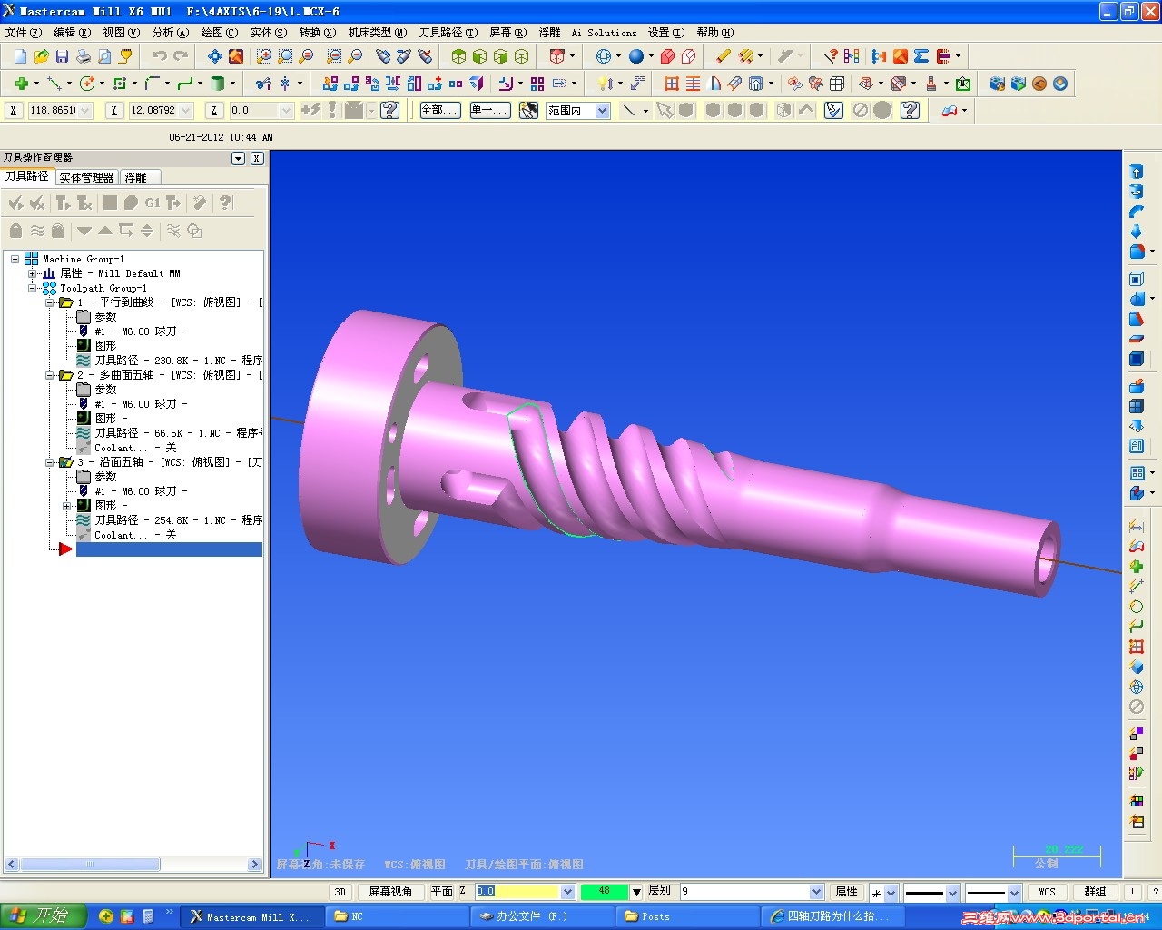Select the Create circle tool

(88, 84)
